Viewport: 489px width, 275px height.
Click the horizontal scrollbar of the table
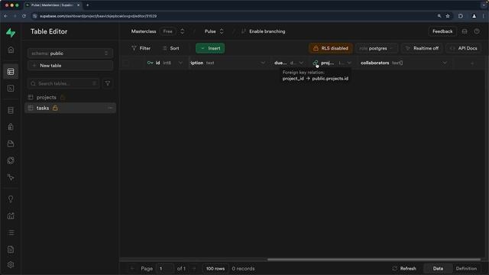point(374,260)
